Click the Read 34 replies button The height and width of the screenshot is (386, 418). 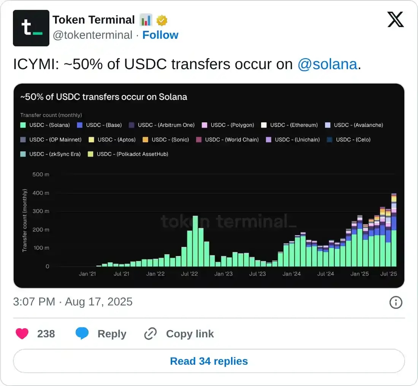tap(209, 361)
